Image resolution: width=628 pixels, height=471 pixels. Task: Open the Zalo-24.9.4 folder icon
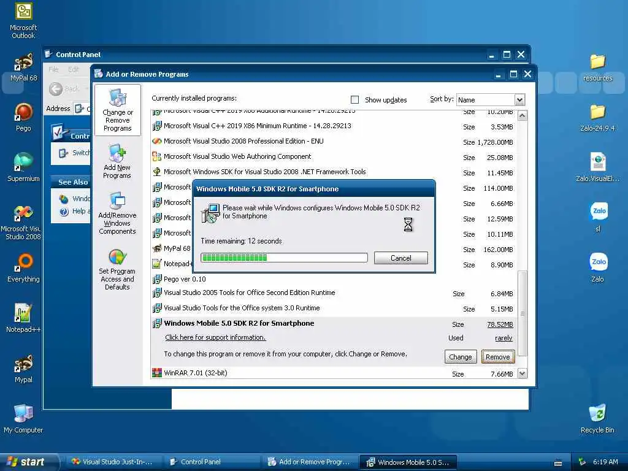[x=597, y=118]
